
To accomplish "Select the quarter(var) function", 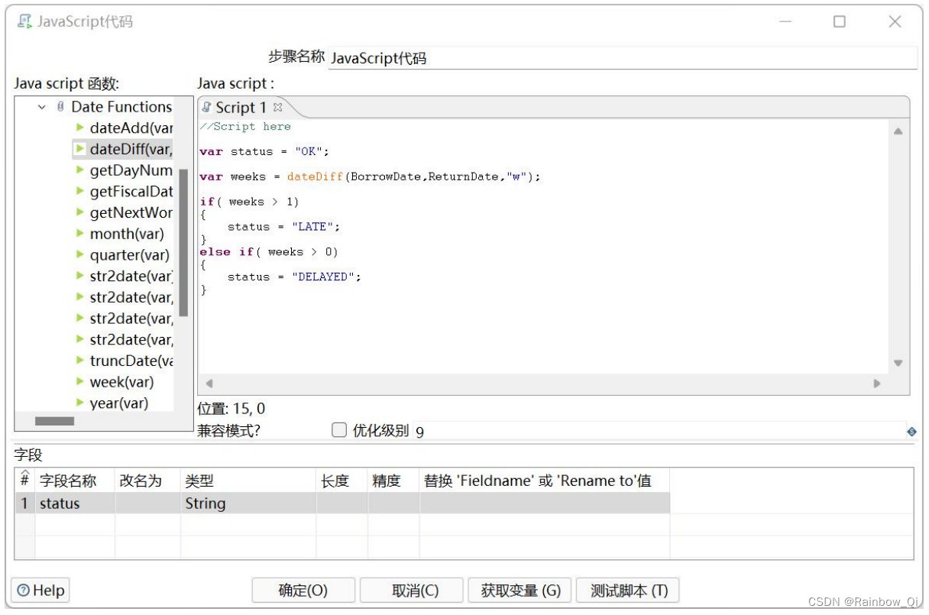I will pos(130,255).
